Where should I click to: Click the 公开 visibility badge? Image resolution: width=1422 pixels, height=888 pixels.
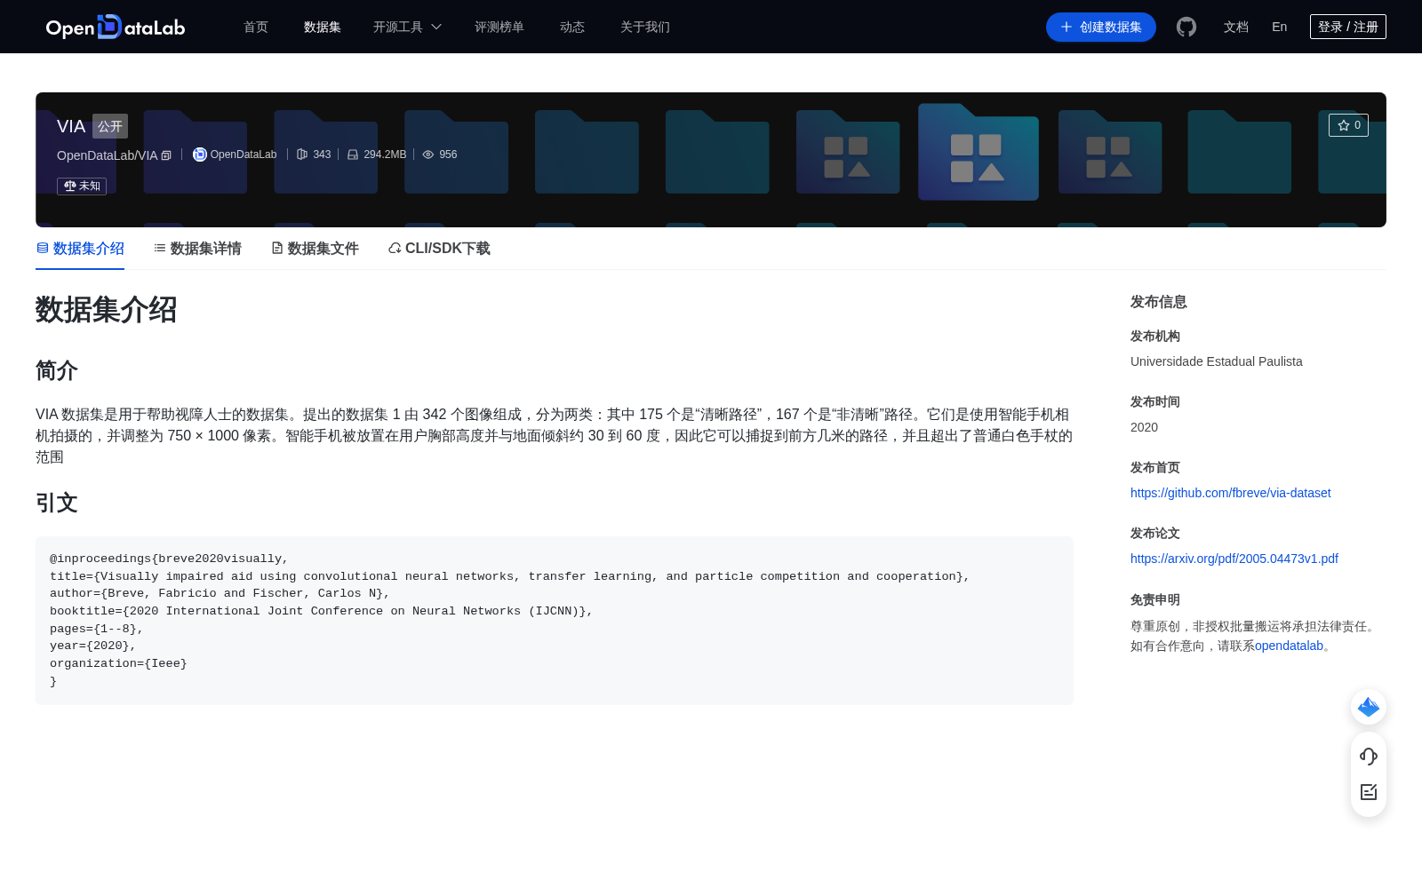[x=110, y=126]
